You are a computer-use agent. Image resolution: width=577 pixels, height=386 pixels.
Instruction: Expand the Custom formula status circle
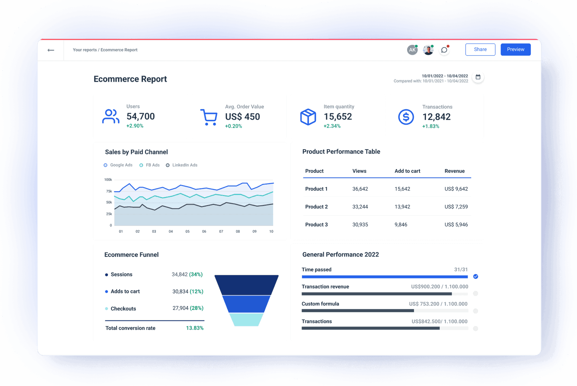pos(476,311)
